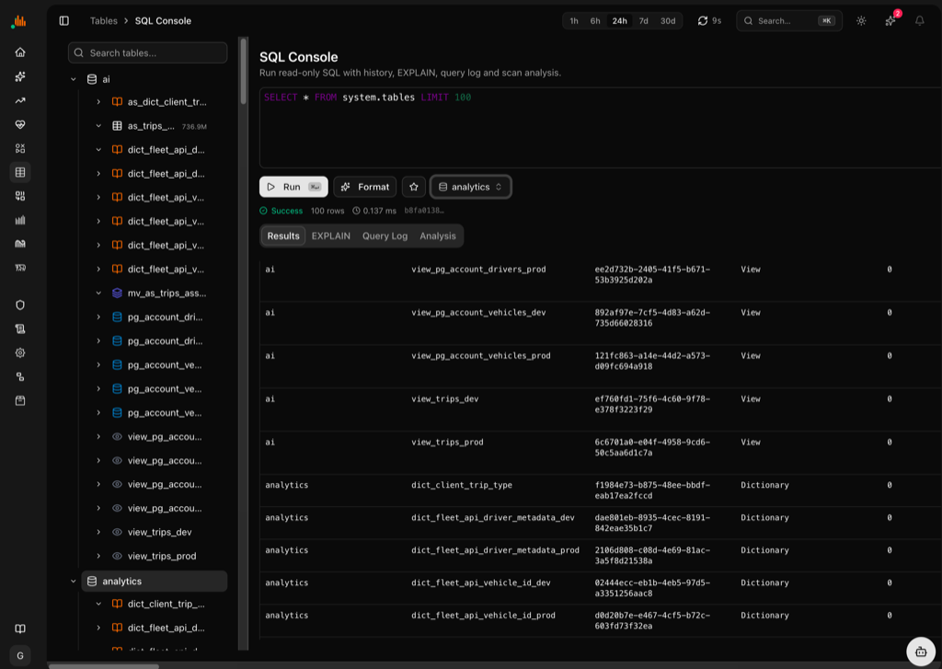Image resolution: width=942 pixels, height=669 pixels.
Task: Toggle the 9s auto-refresh control
Action: [x=709, y=21]
